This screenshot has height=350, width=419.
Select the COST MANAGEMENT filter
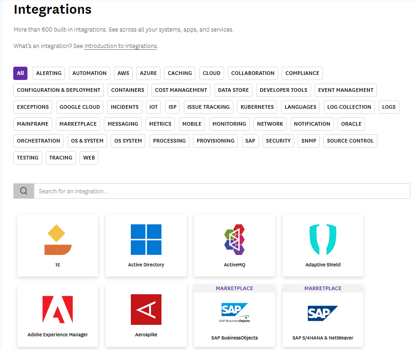coord(181,90)
